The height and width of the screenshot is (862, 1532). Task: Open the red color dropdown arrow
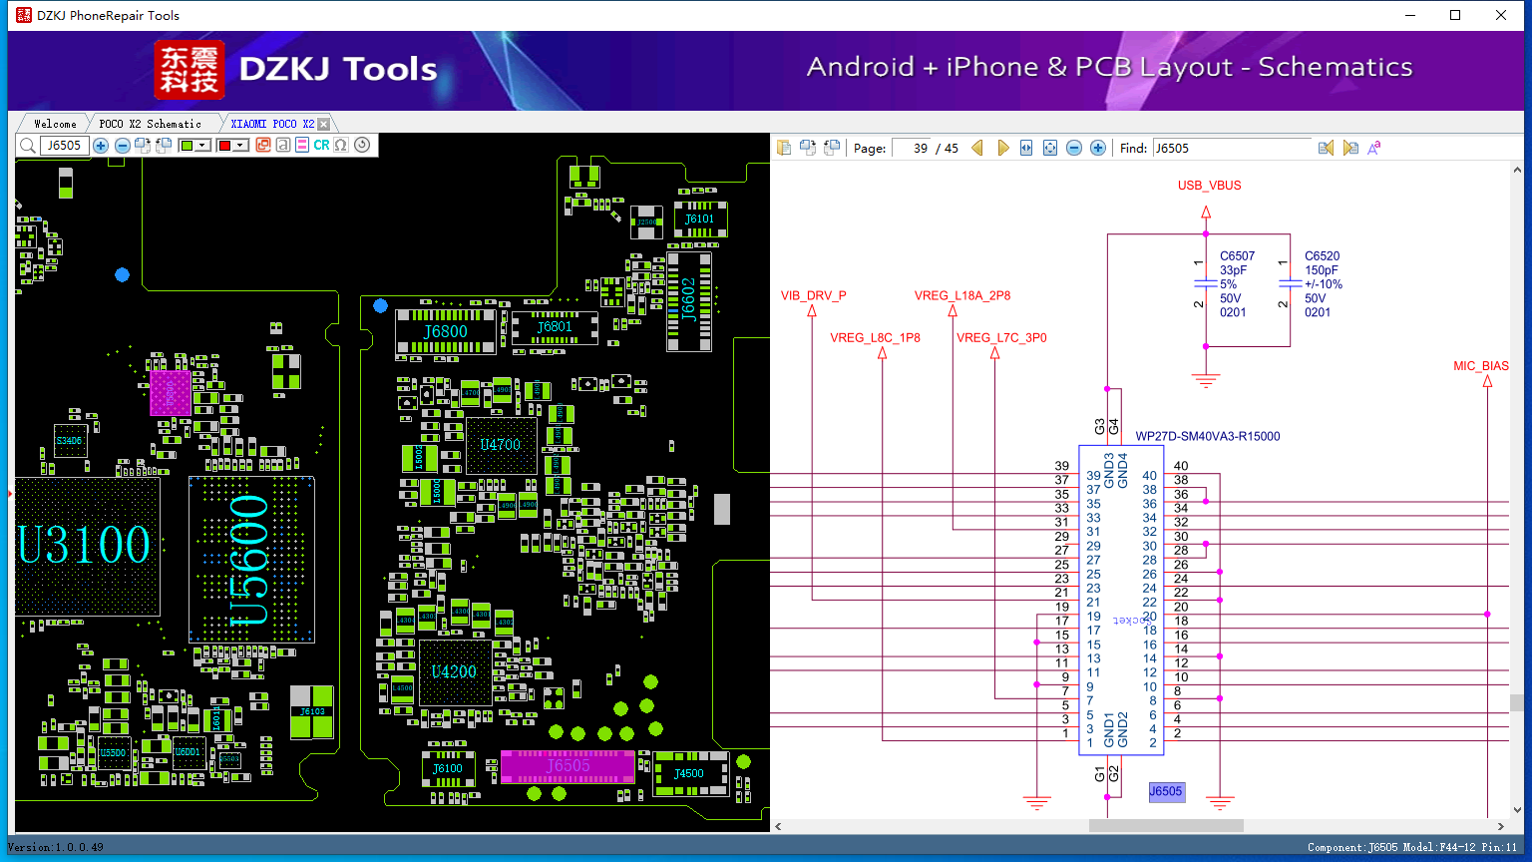point(240,146)
